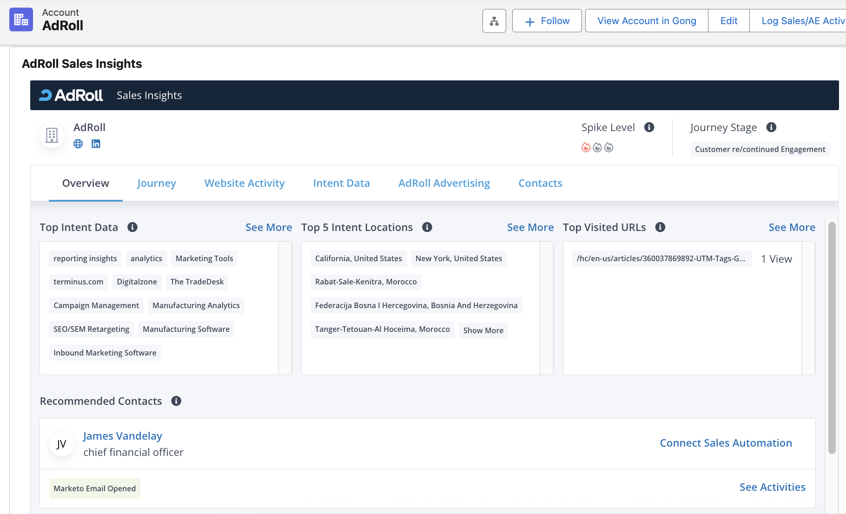
Task: Click the 'SEO/SEM Retargeting' intent tag
Action: coord(92,329)
